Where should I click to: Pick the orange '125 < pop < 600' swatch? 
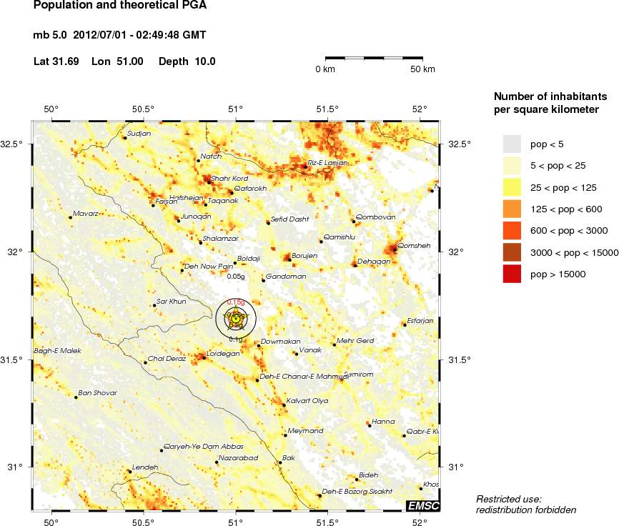coord(512,209)
